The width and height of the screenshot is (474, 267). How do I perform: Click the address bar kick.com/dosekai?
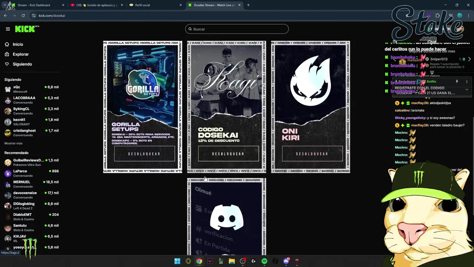pos(52,16)
